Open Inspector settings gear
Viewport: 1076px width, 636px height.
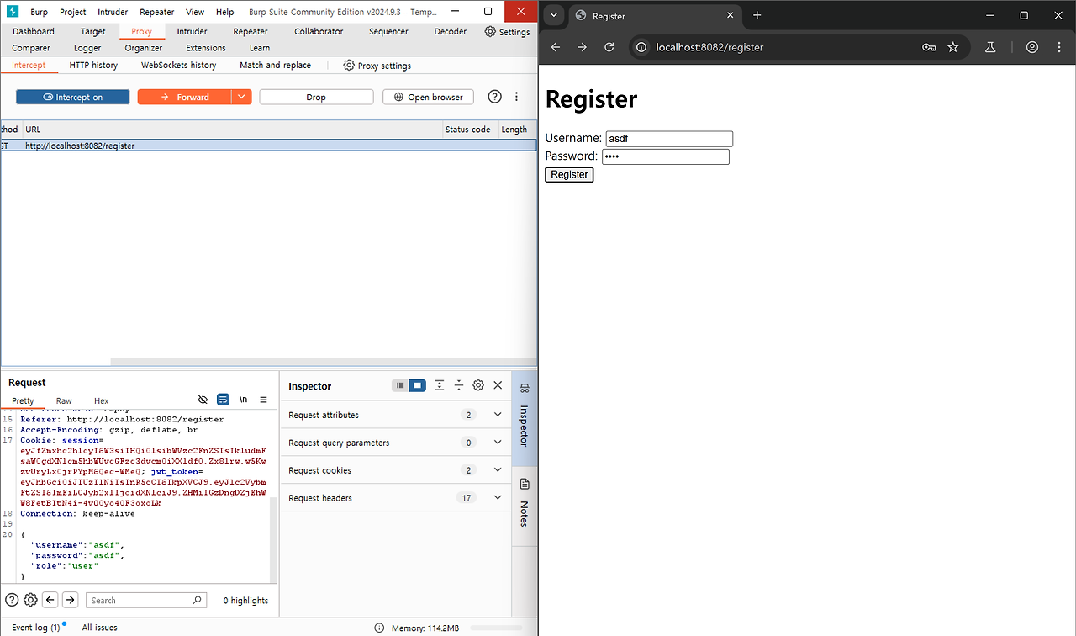point(478,385)
